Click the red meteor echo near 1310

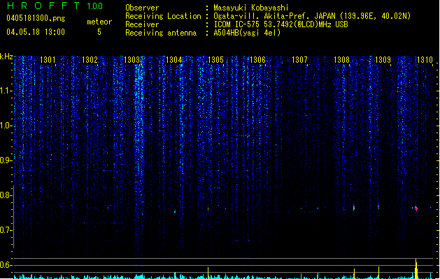[x=416, y=209]
